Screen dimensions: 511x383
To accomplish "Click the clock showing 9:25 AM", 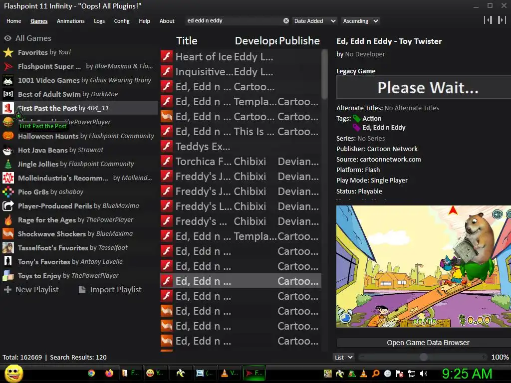I will coord(467,374).
